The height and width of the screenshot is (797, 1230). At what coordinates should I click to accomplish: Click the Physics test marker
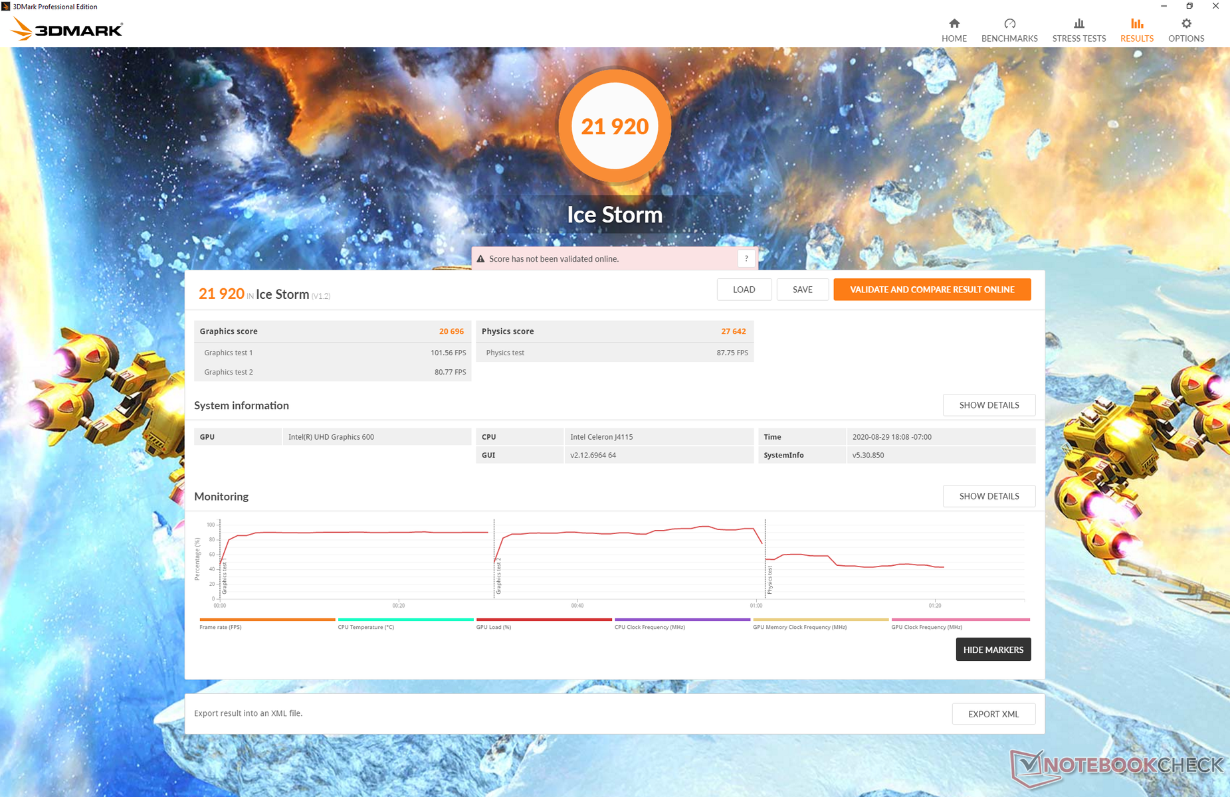(x=769, y=579)
